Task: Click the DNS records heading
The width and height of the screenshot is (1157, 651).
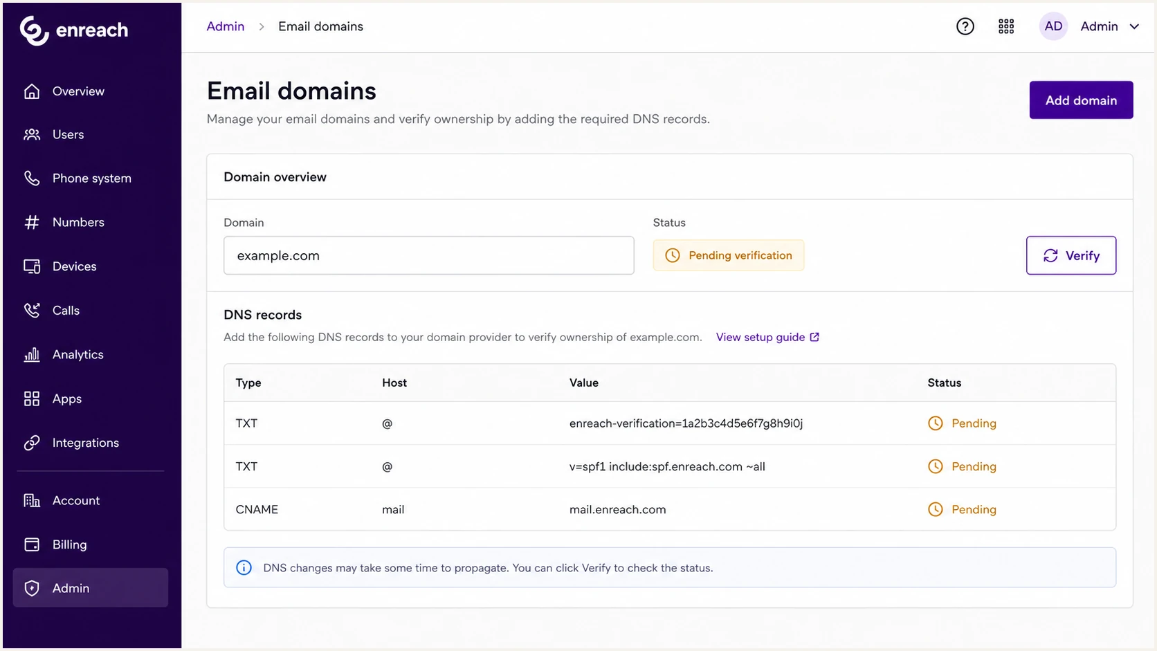Action: pos(263,315)
